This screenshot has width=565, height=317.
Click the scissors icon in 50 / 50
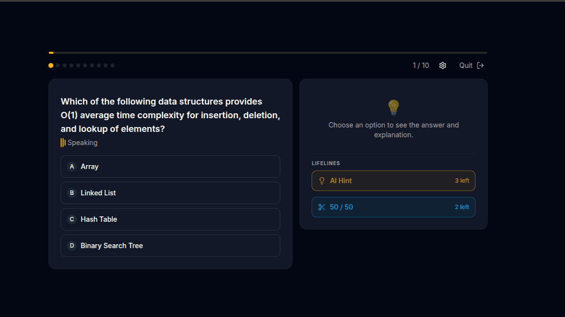pos(322,207)
